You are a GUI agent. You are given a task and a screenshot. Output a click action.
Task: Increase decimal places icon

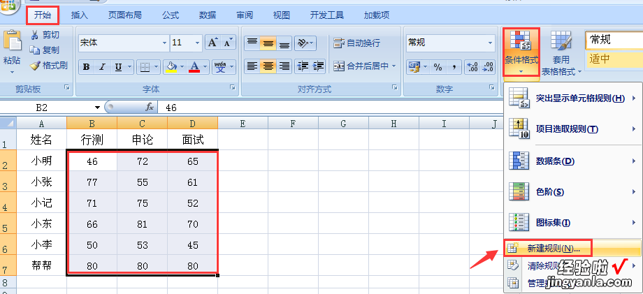[x=472, y=67]
